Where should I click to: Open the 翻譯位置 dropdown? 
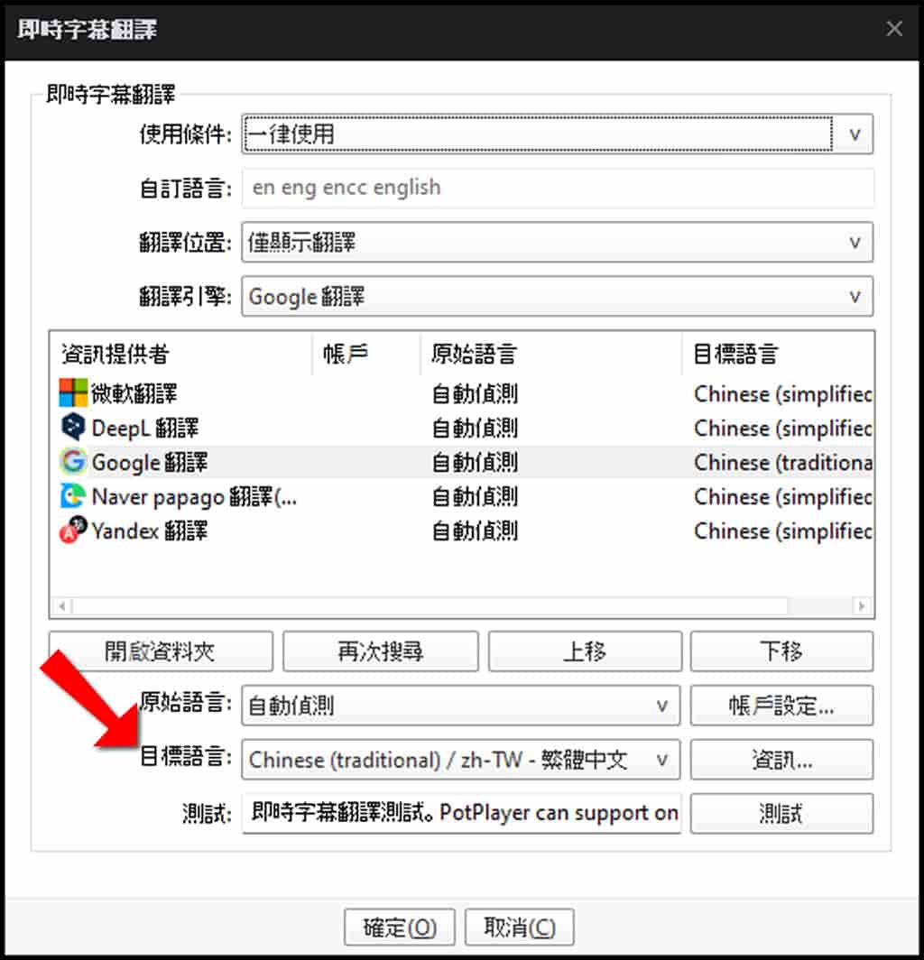558,243
